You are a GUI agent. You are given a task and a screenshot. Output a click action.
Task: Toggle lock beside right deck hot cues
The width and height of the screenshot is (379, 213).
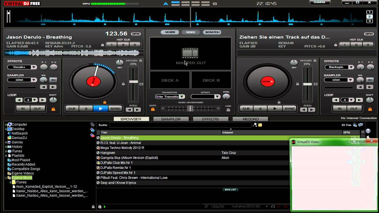[335, 45]
